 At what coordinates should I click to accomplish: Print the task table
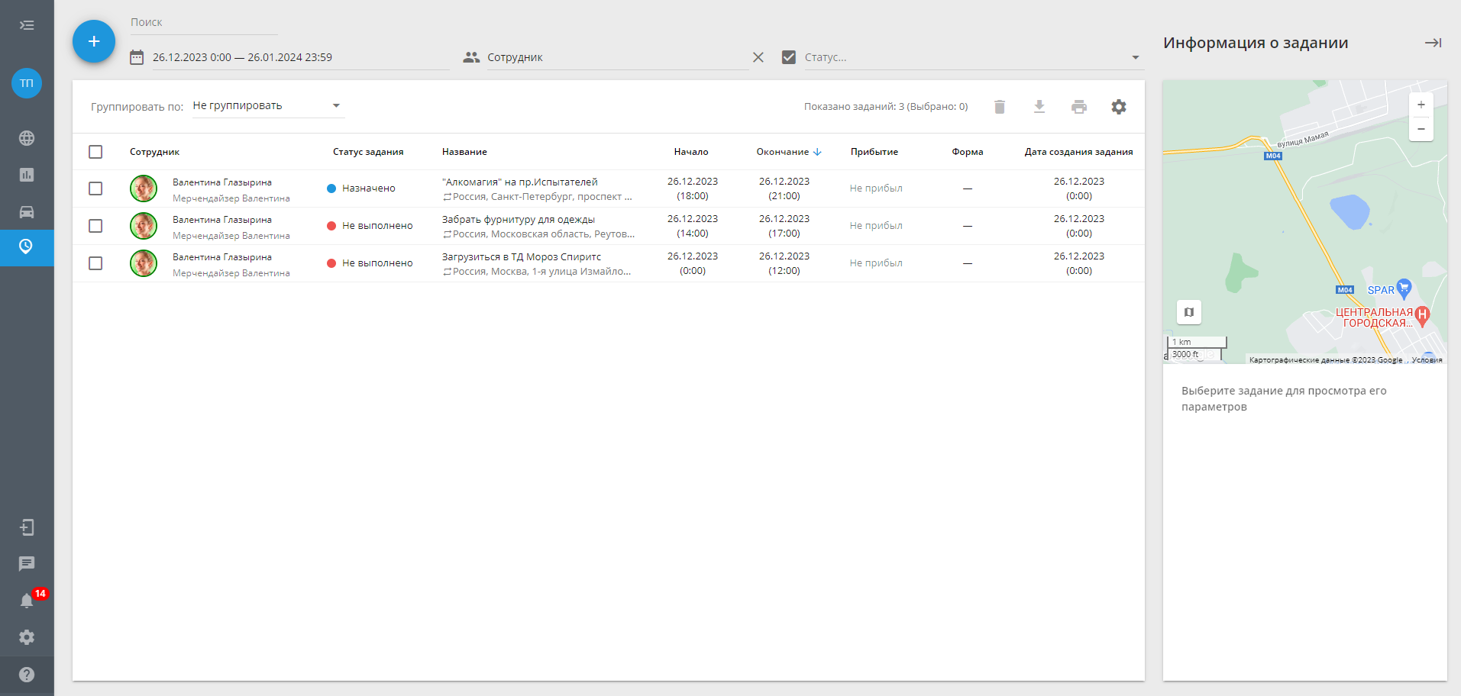pyautogui.click(x=1078, y=107)
